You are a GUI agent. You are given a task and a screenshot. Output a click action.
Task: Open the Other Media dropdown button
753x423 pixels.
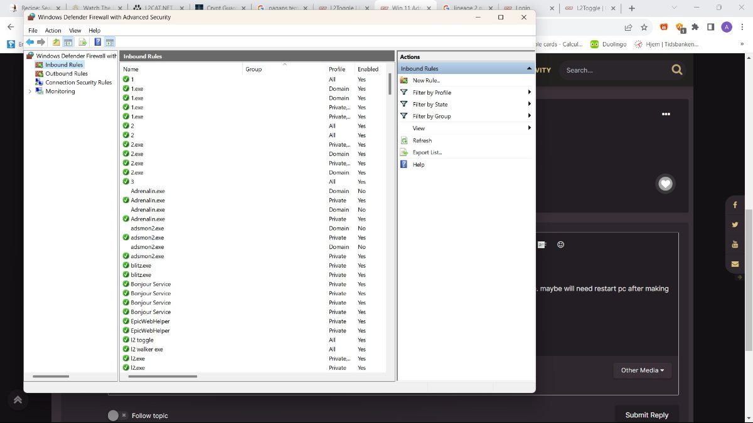tap(642, 370)
